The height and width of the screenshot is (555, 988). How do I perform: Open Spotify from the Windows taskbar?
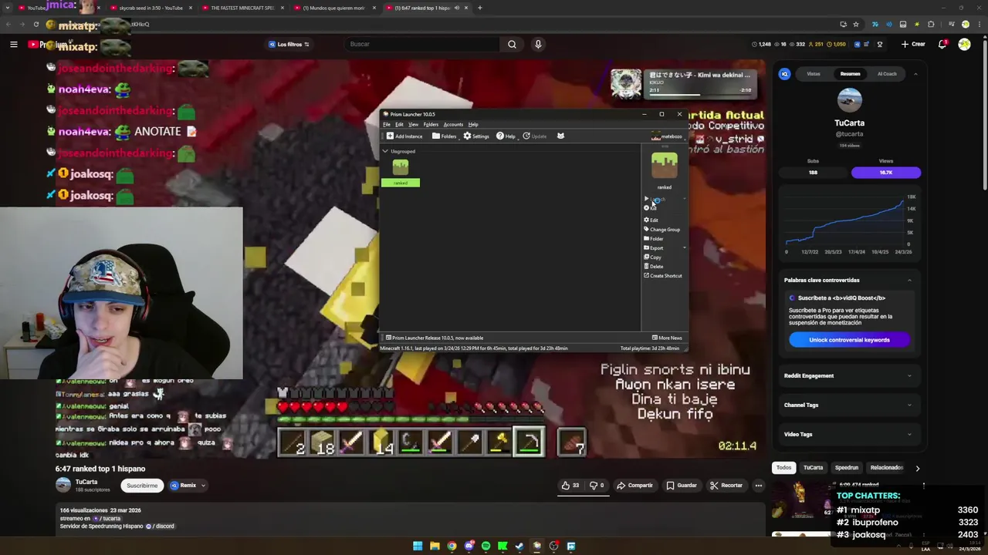[486, 547]
